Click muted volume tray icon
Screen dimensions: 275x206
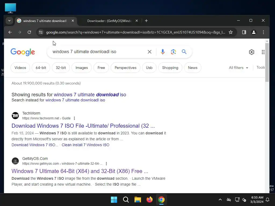click(244, 200)
